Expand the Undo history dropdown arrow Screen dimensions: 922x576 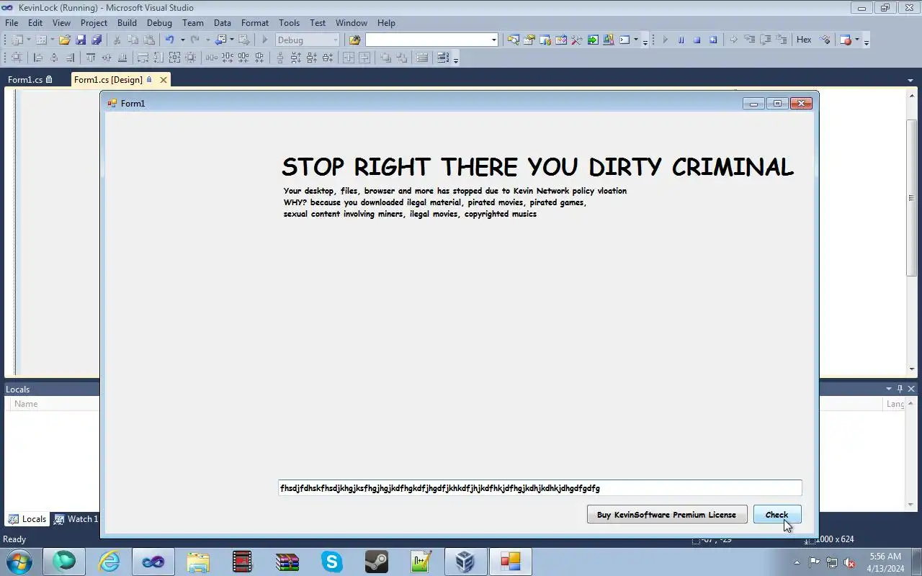pyautogui.click(x=182, y=40)
